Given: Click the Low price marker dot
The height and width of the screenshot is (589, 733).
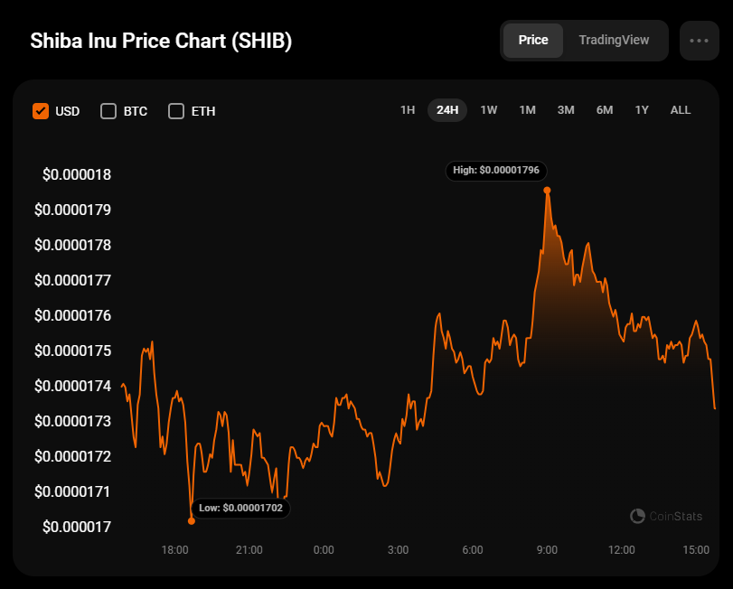Looking at the screenshot, I should (192, 520).
